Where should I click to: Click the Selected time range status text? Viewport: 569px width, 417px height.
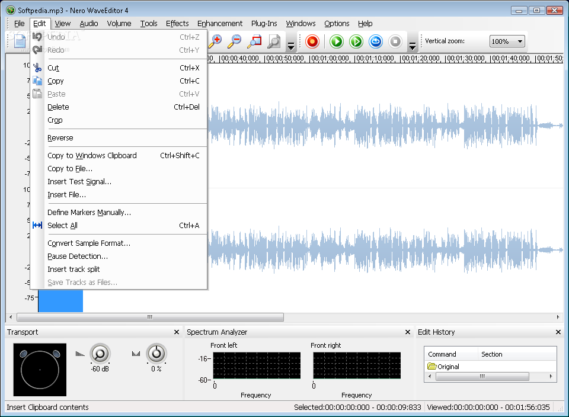coord(357,407)
